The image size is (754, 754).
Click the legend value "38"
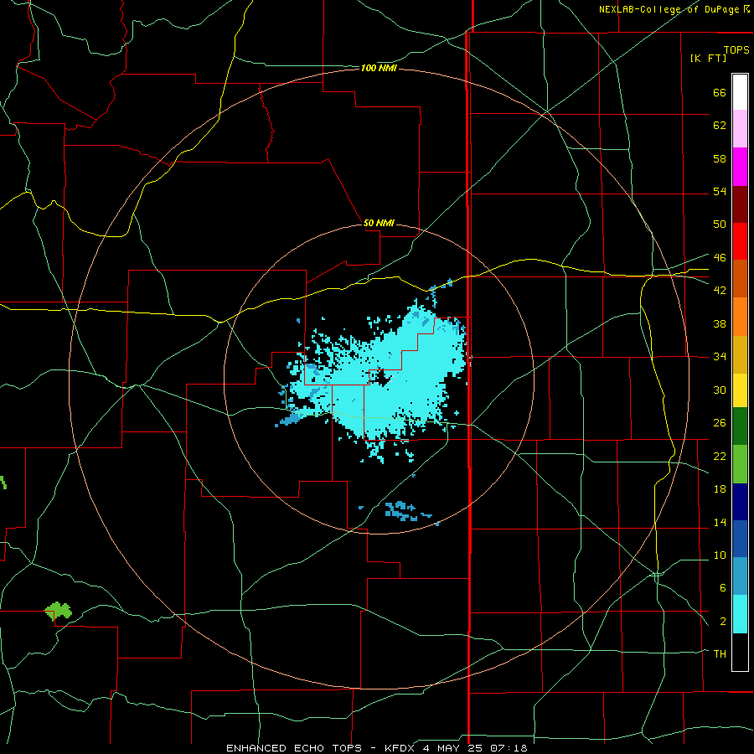point(720,323)
